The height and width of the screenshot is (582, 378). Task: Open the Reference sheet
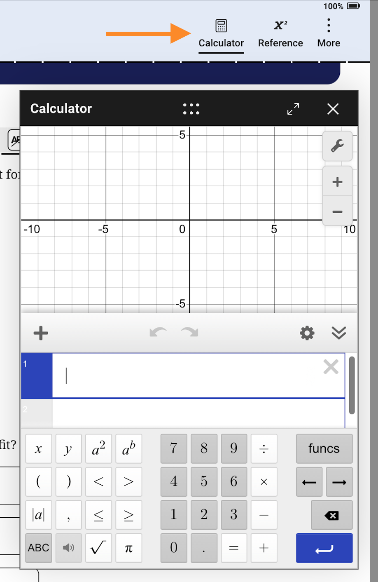click(280, 33)
